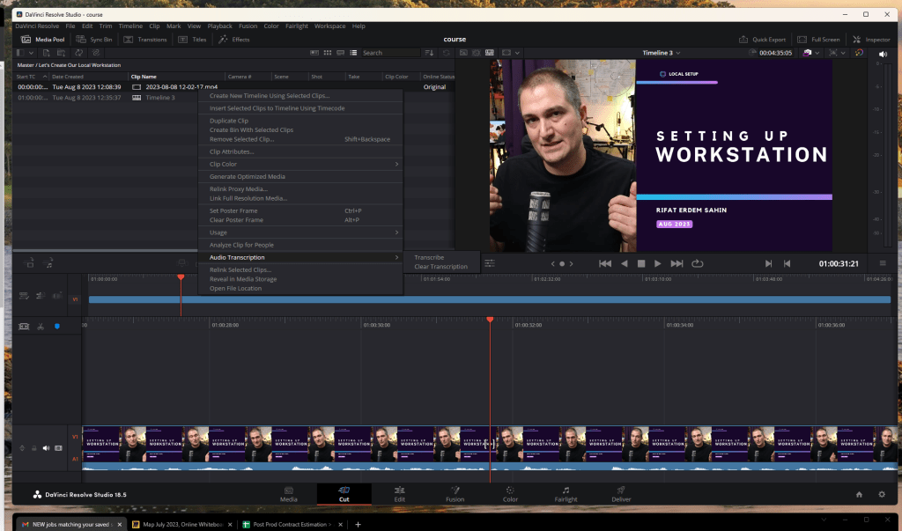Switch to the Fairlight page
The height and width of the screenshot is (531, 902).
566,494
